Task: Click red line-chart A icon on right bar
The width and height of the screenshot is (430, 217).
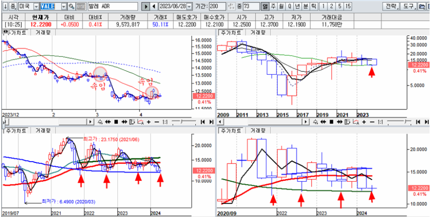Action: [x=356, y=122]
